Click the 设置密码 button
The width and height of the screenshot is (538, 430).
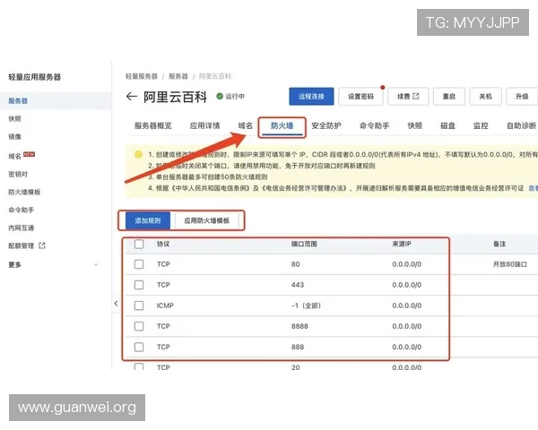[360, 97]
